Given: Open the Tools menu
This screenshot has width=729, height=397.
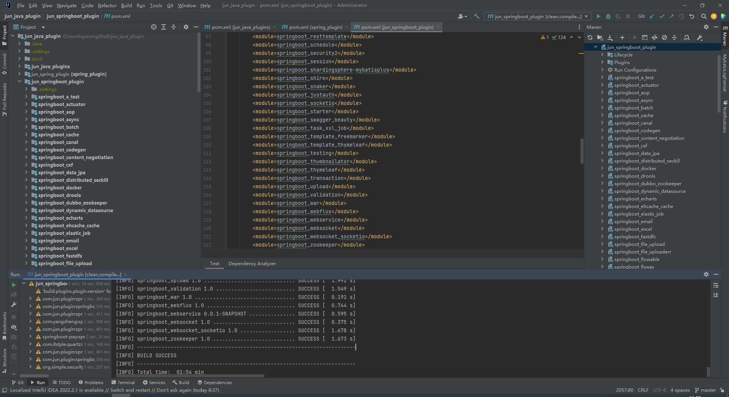Looking at the screenshot, I should 156,5.
